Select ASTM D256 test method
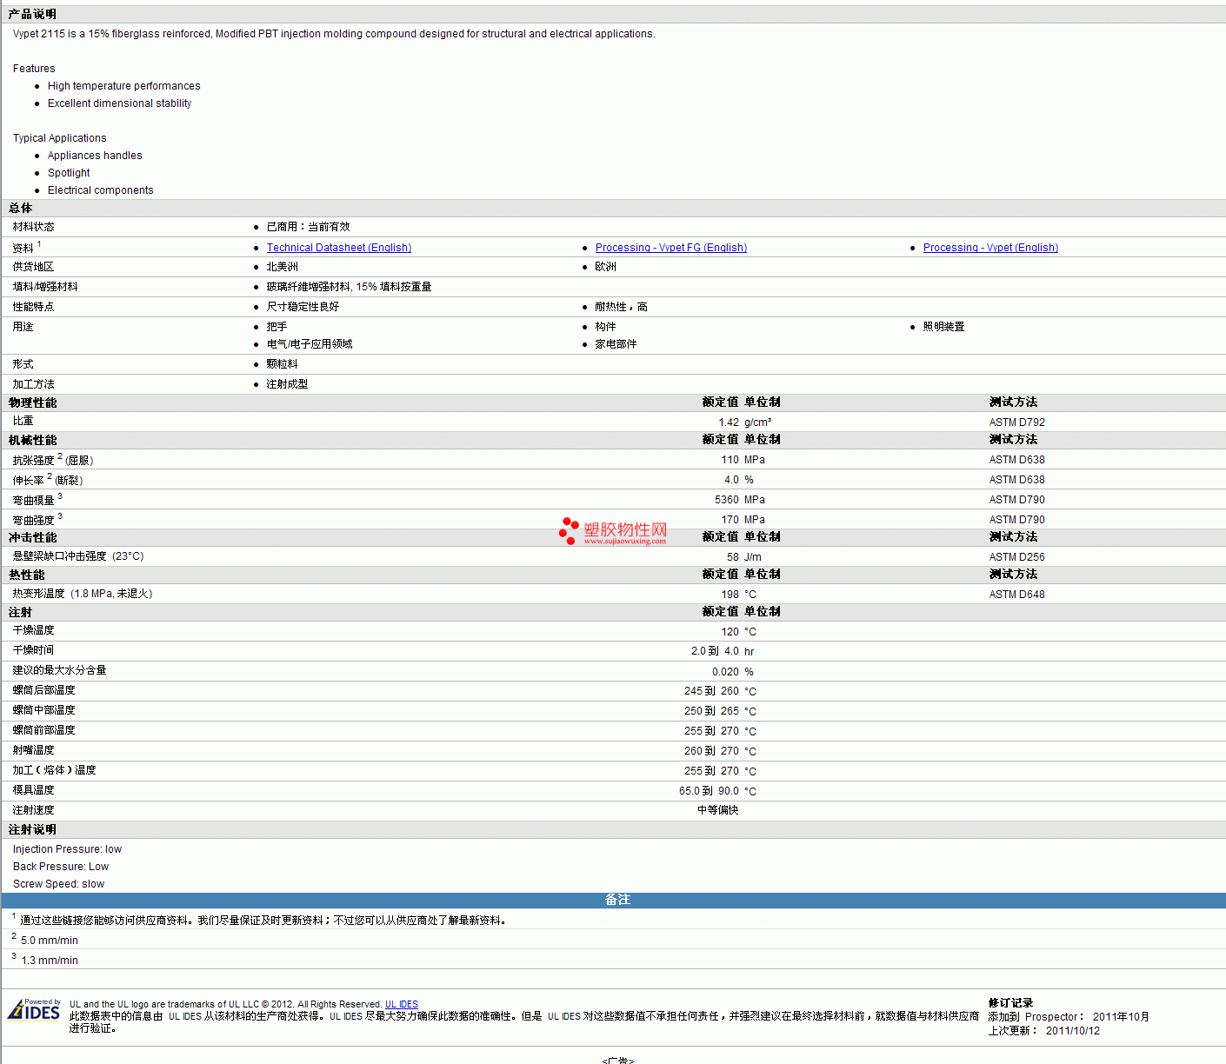Viewport: 1226px width, 1064px height. [x=1017, y=557]
